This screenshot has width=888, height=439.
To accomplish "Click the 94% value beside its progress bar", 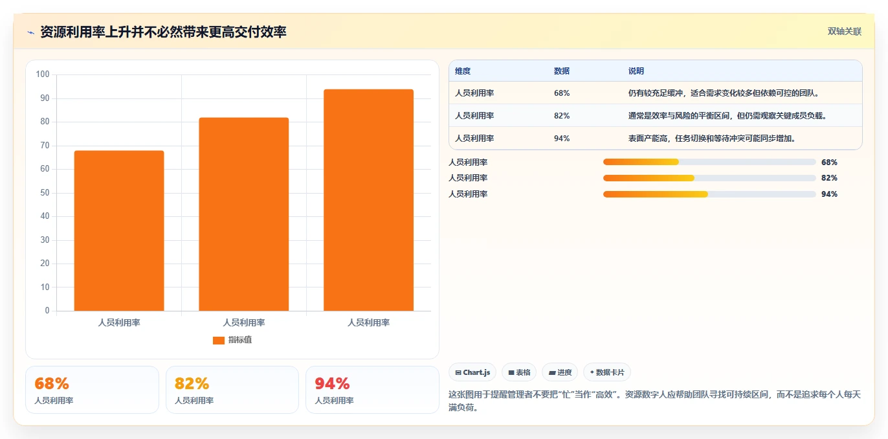I will point(829,194).
